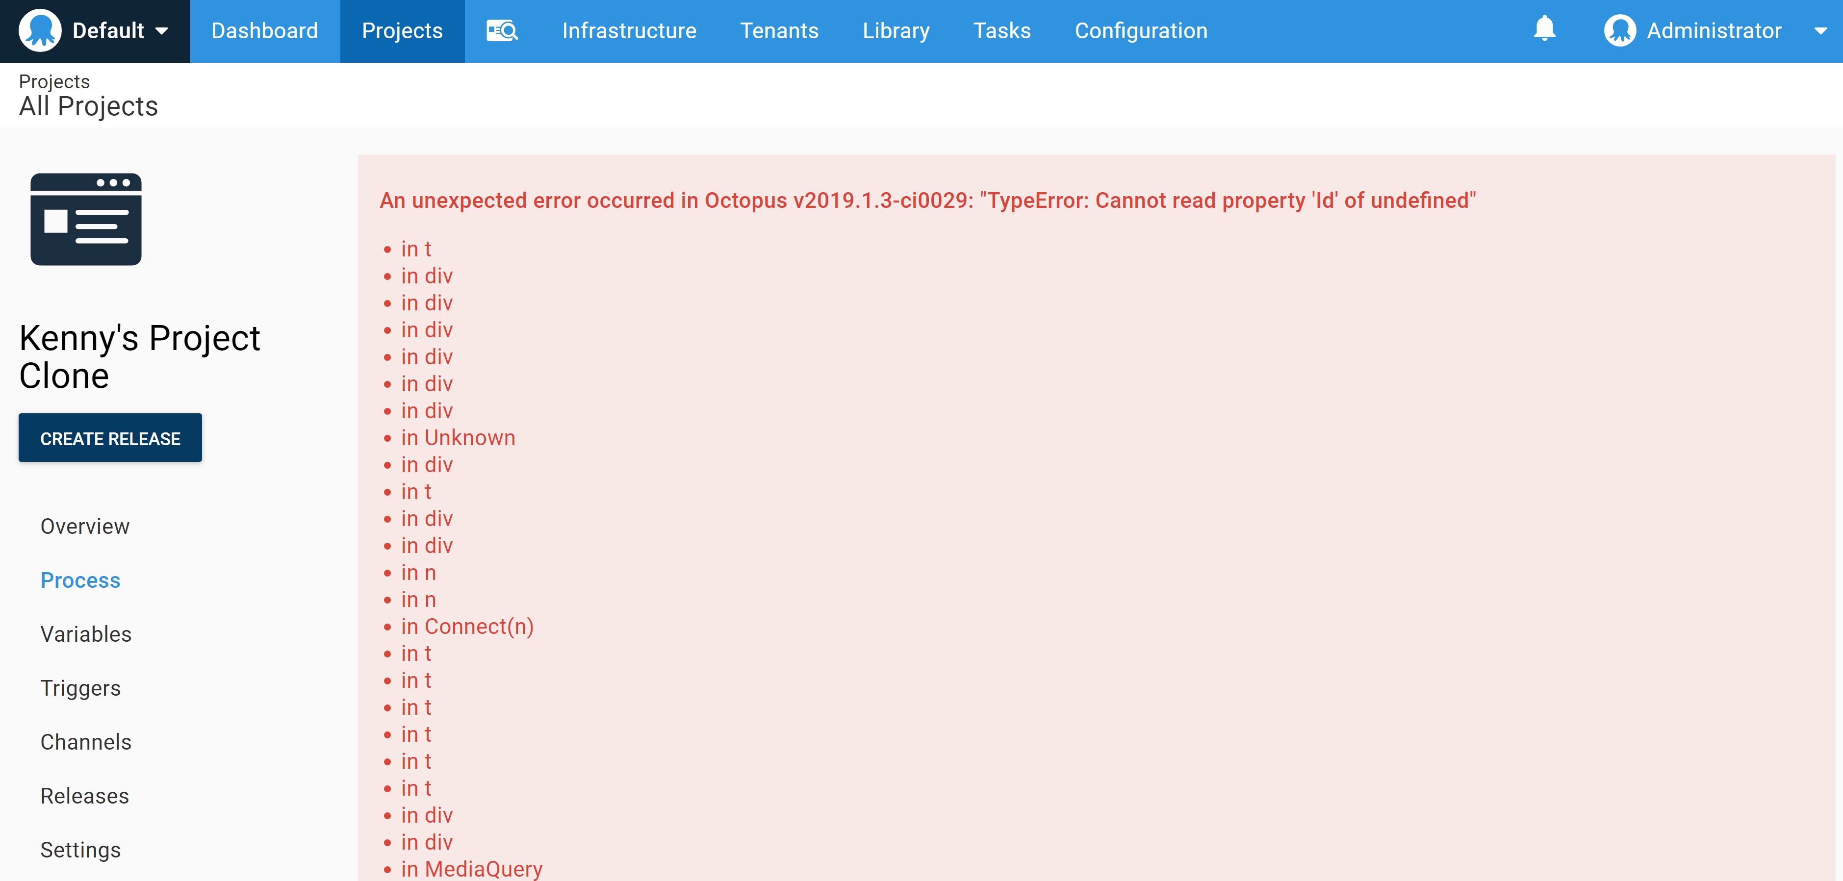Expand the user menu dropdown arrow
The width and height of the screenshot is (1843, 881).
coord(1820,31)
